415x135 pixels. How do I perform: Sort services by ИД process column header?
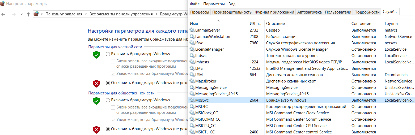pyautogui.click(x=256, y=24)
